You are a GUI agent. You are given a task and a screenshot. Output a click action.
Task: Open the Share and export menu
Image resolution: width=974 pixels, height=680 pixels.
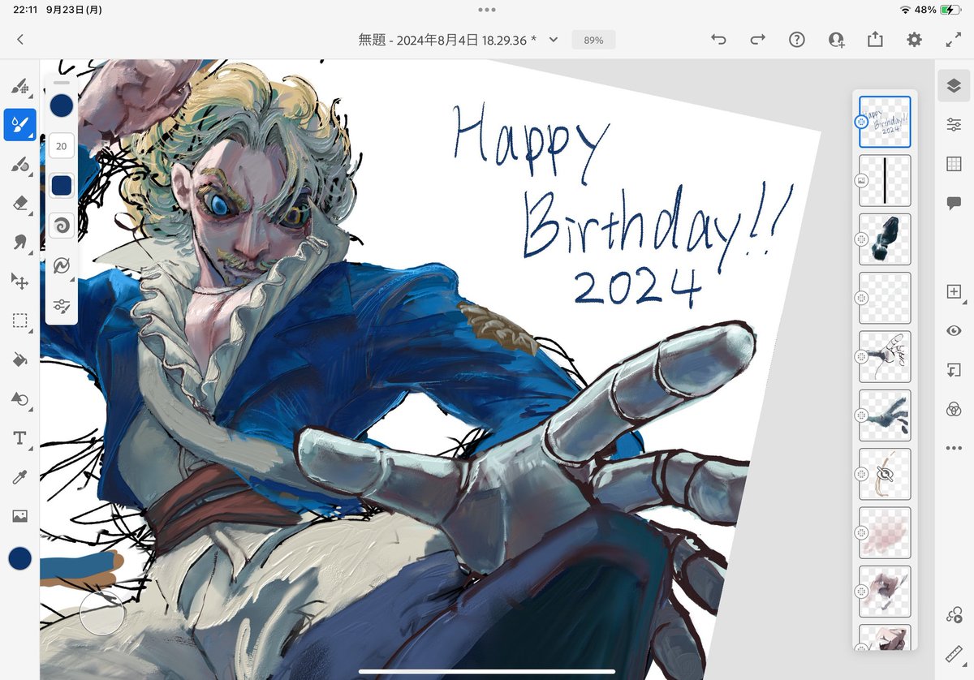point(875,39)
